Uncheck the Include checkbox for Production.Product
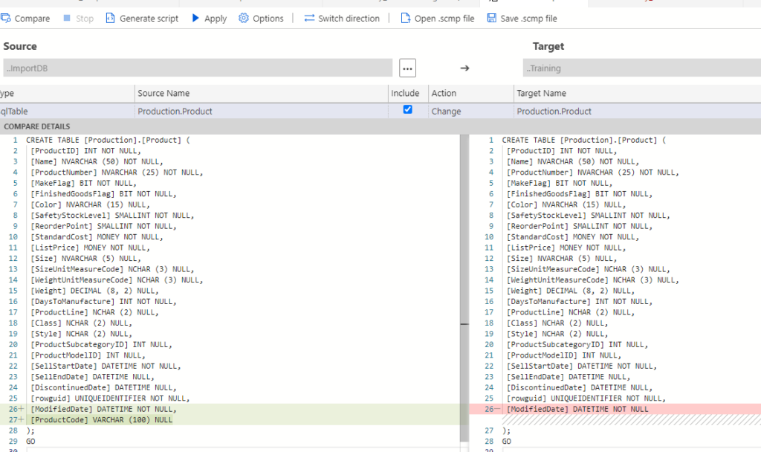Image resolution: width=761 pixels, height=452 pixels. click(x=407, y=110)
